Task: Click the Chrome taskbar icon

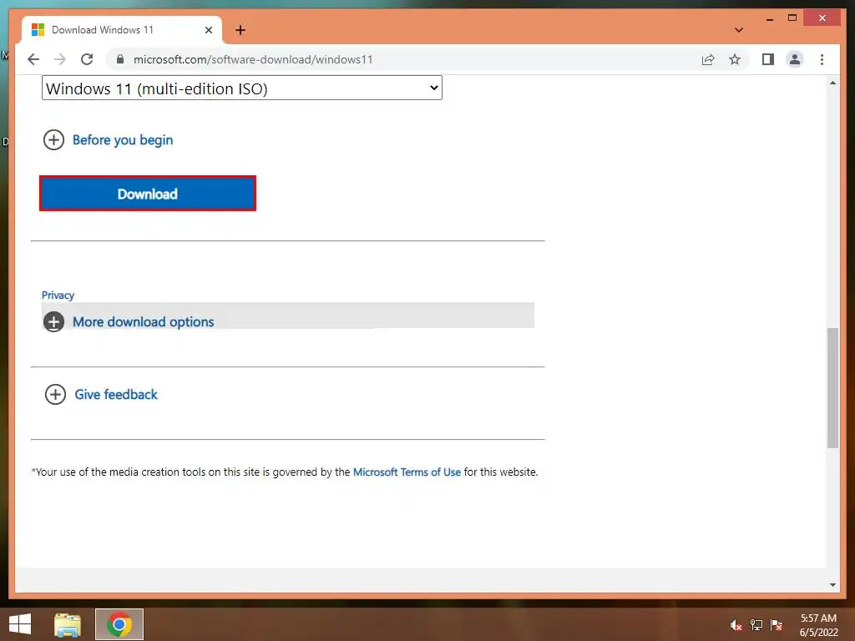Action: click(x=119, y=624)
